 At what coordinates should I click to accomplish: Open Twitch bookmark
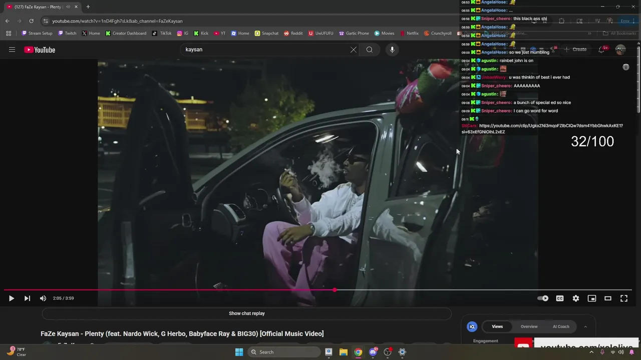(67, 33)
